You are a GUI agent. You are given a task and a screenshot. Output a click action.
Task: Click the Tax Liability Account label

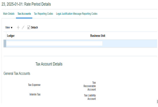click(x=90, y=97)
